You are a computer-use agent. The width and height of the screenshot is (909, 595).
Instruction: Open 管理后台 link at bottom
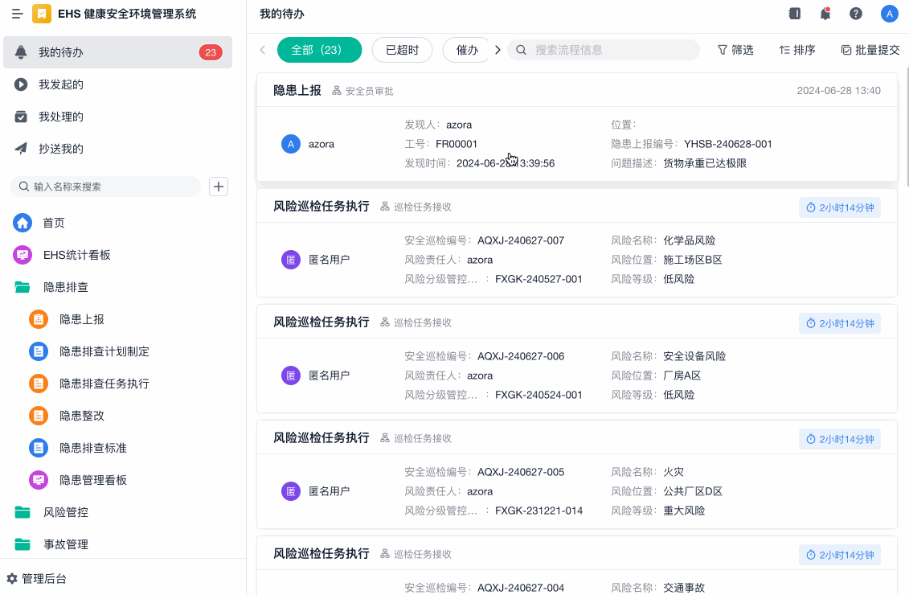pos(44,579)
